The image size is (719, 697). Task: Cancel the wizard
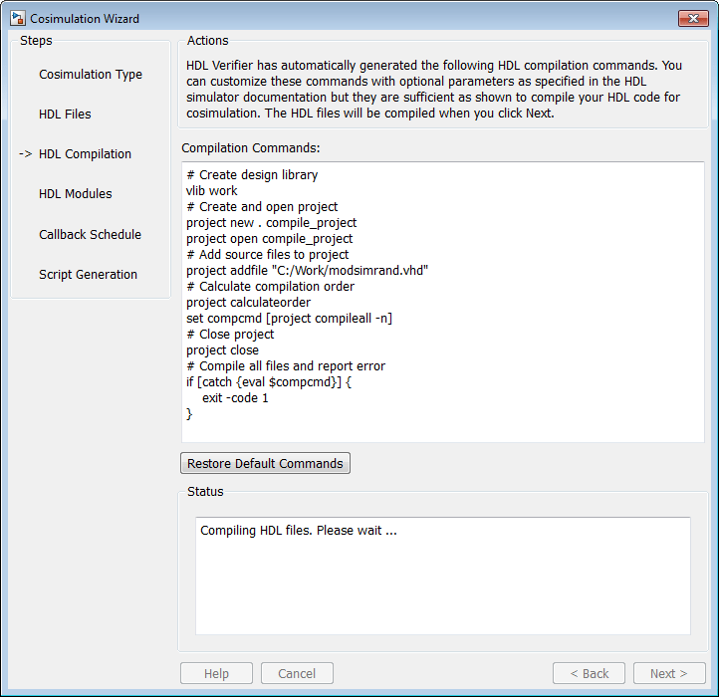point(297,673)
